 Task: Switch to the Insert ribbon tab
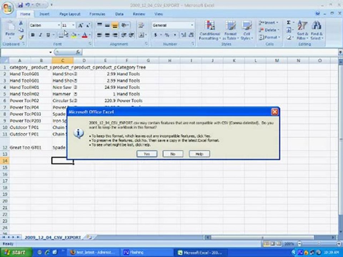44,14
